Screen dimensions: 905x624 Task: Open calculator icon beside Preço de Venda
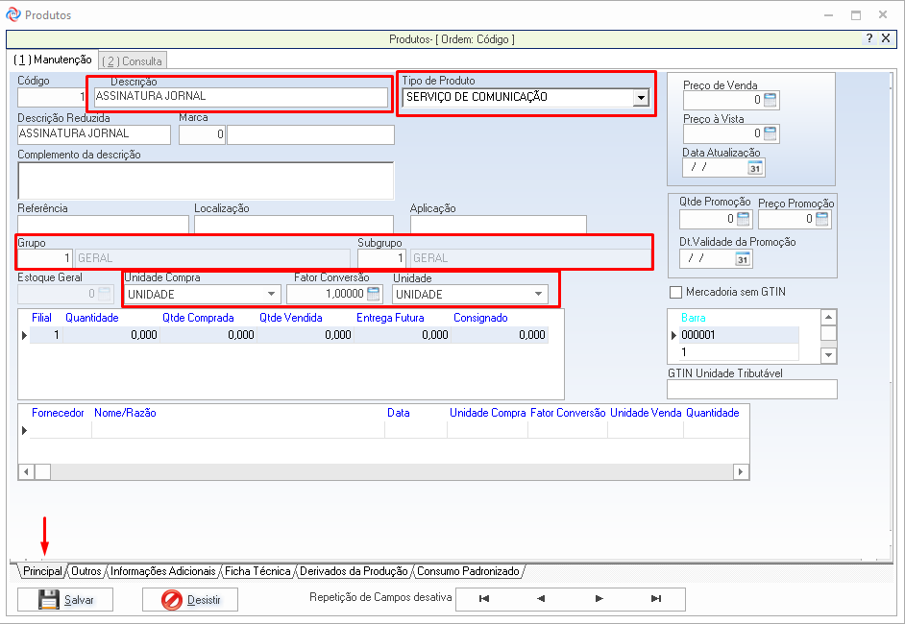pos(770,100)
